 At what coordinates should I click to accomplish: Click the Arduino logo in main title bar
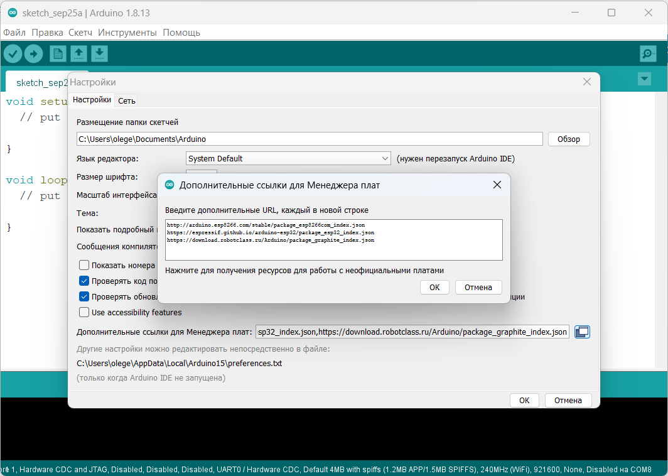[13, 13]
